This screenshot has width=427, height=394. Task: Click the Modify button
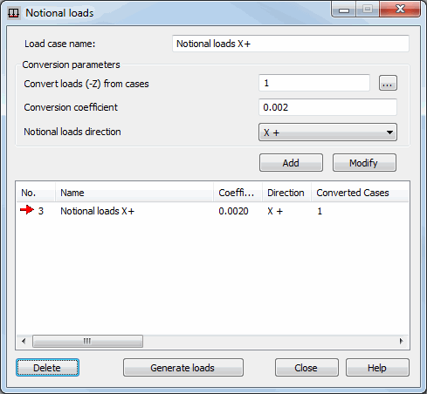pos(364,163)
